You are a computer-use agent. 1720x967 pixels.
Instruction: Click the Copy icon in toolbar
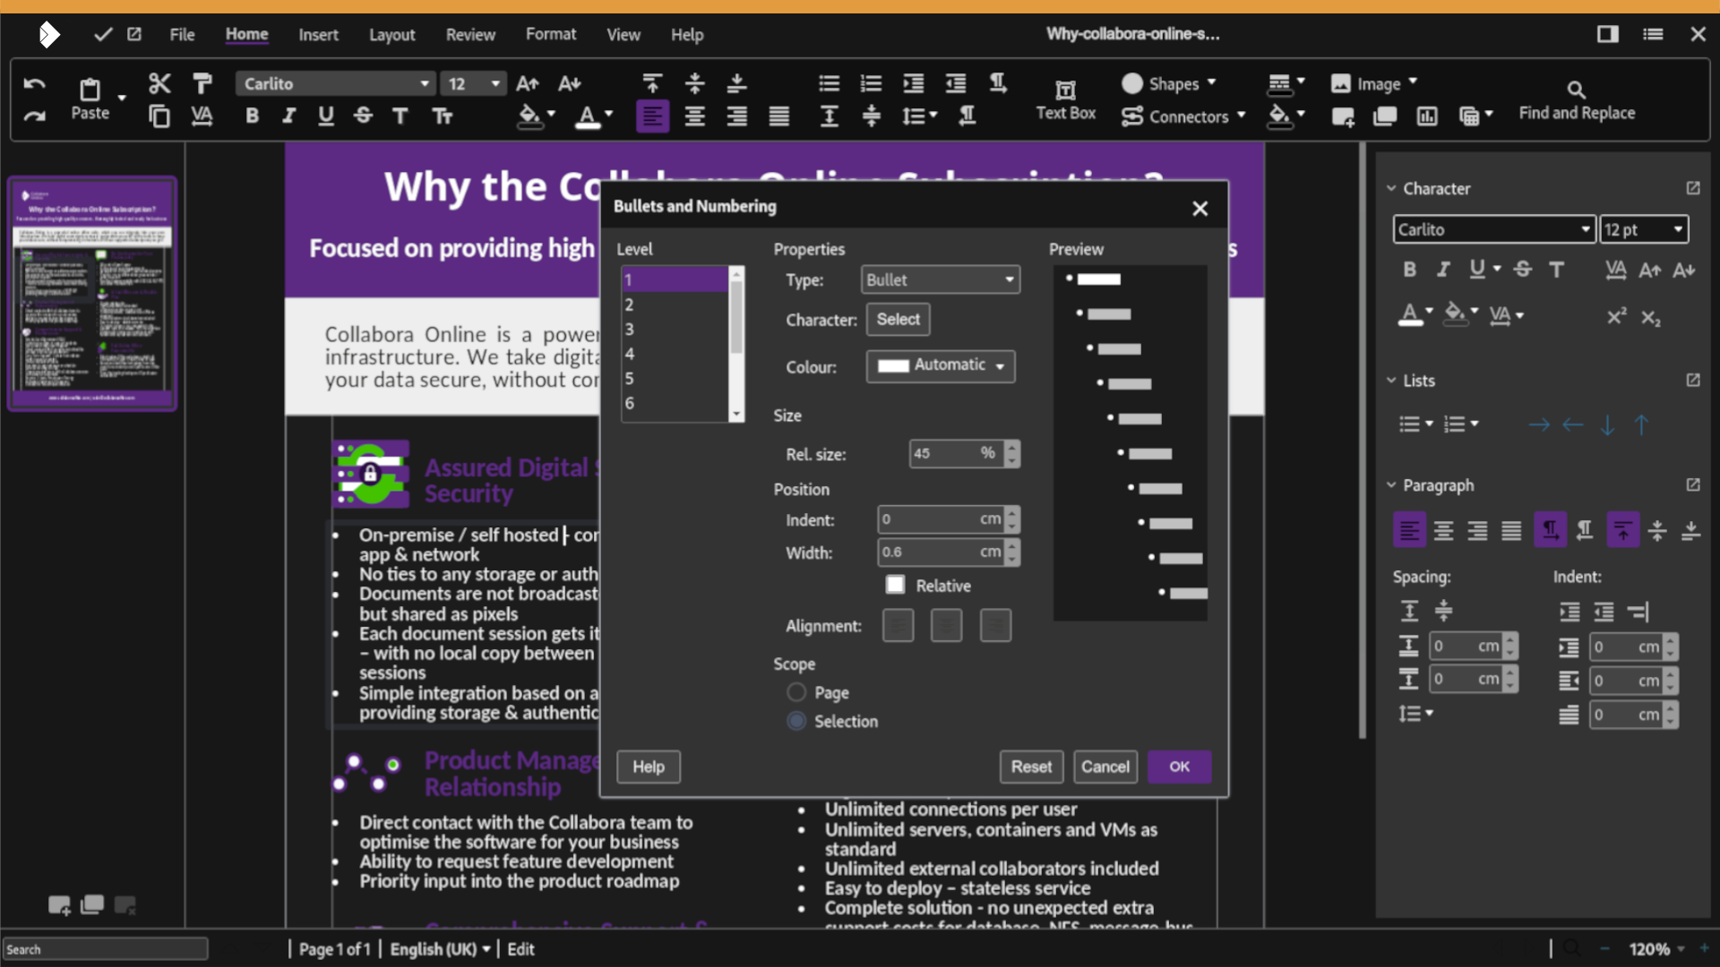159,116
